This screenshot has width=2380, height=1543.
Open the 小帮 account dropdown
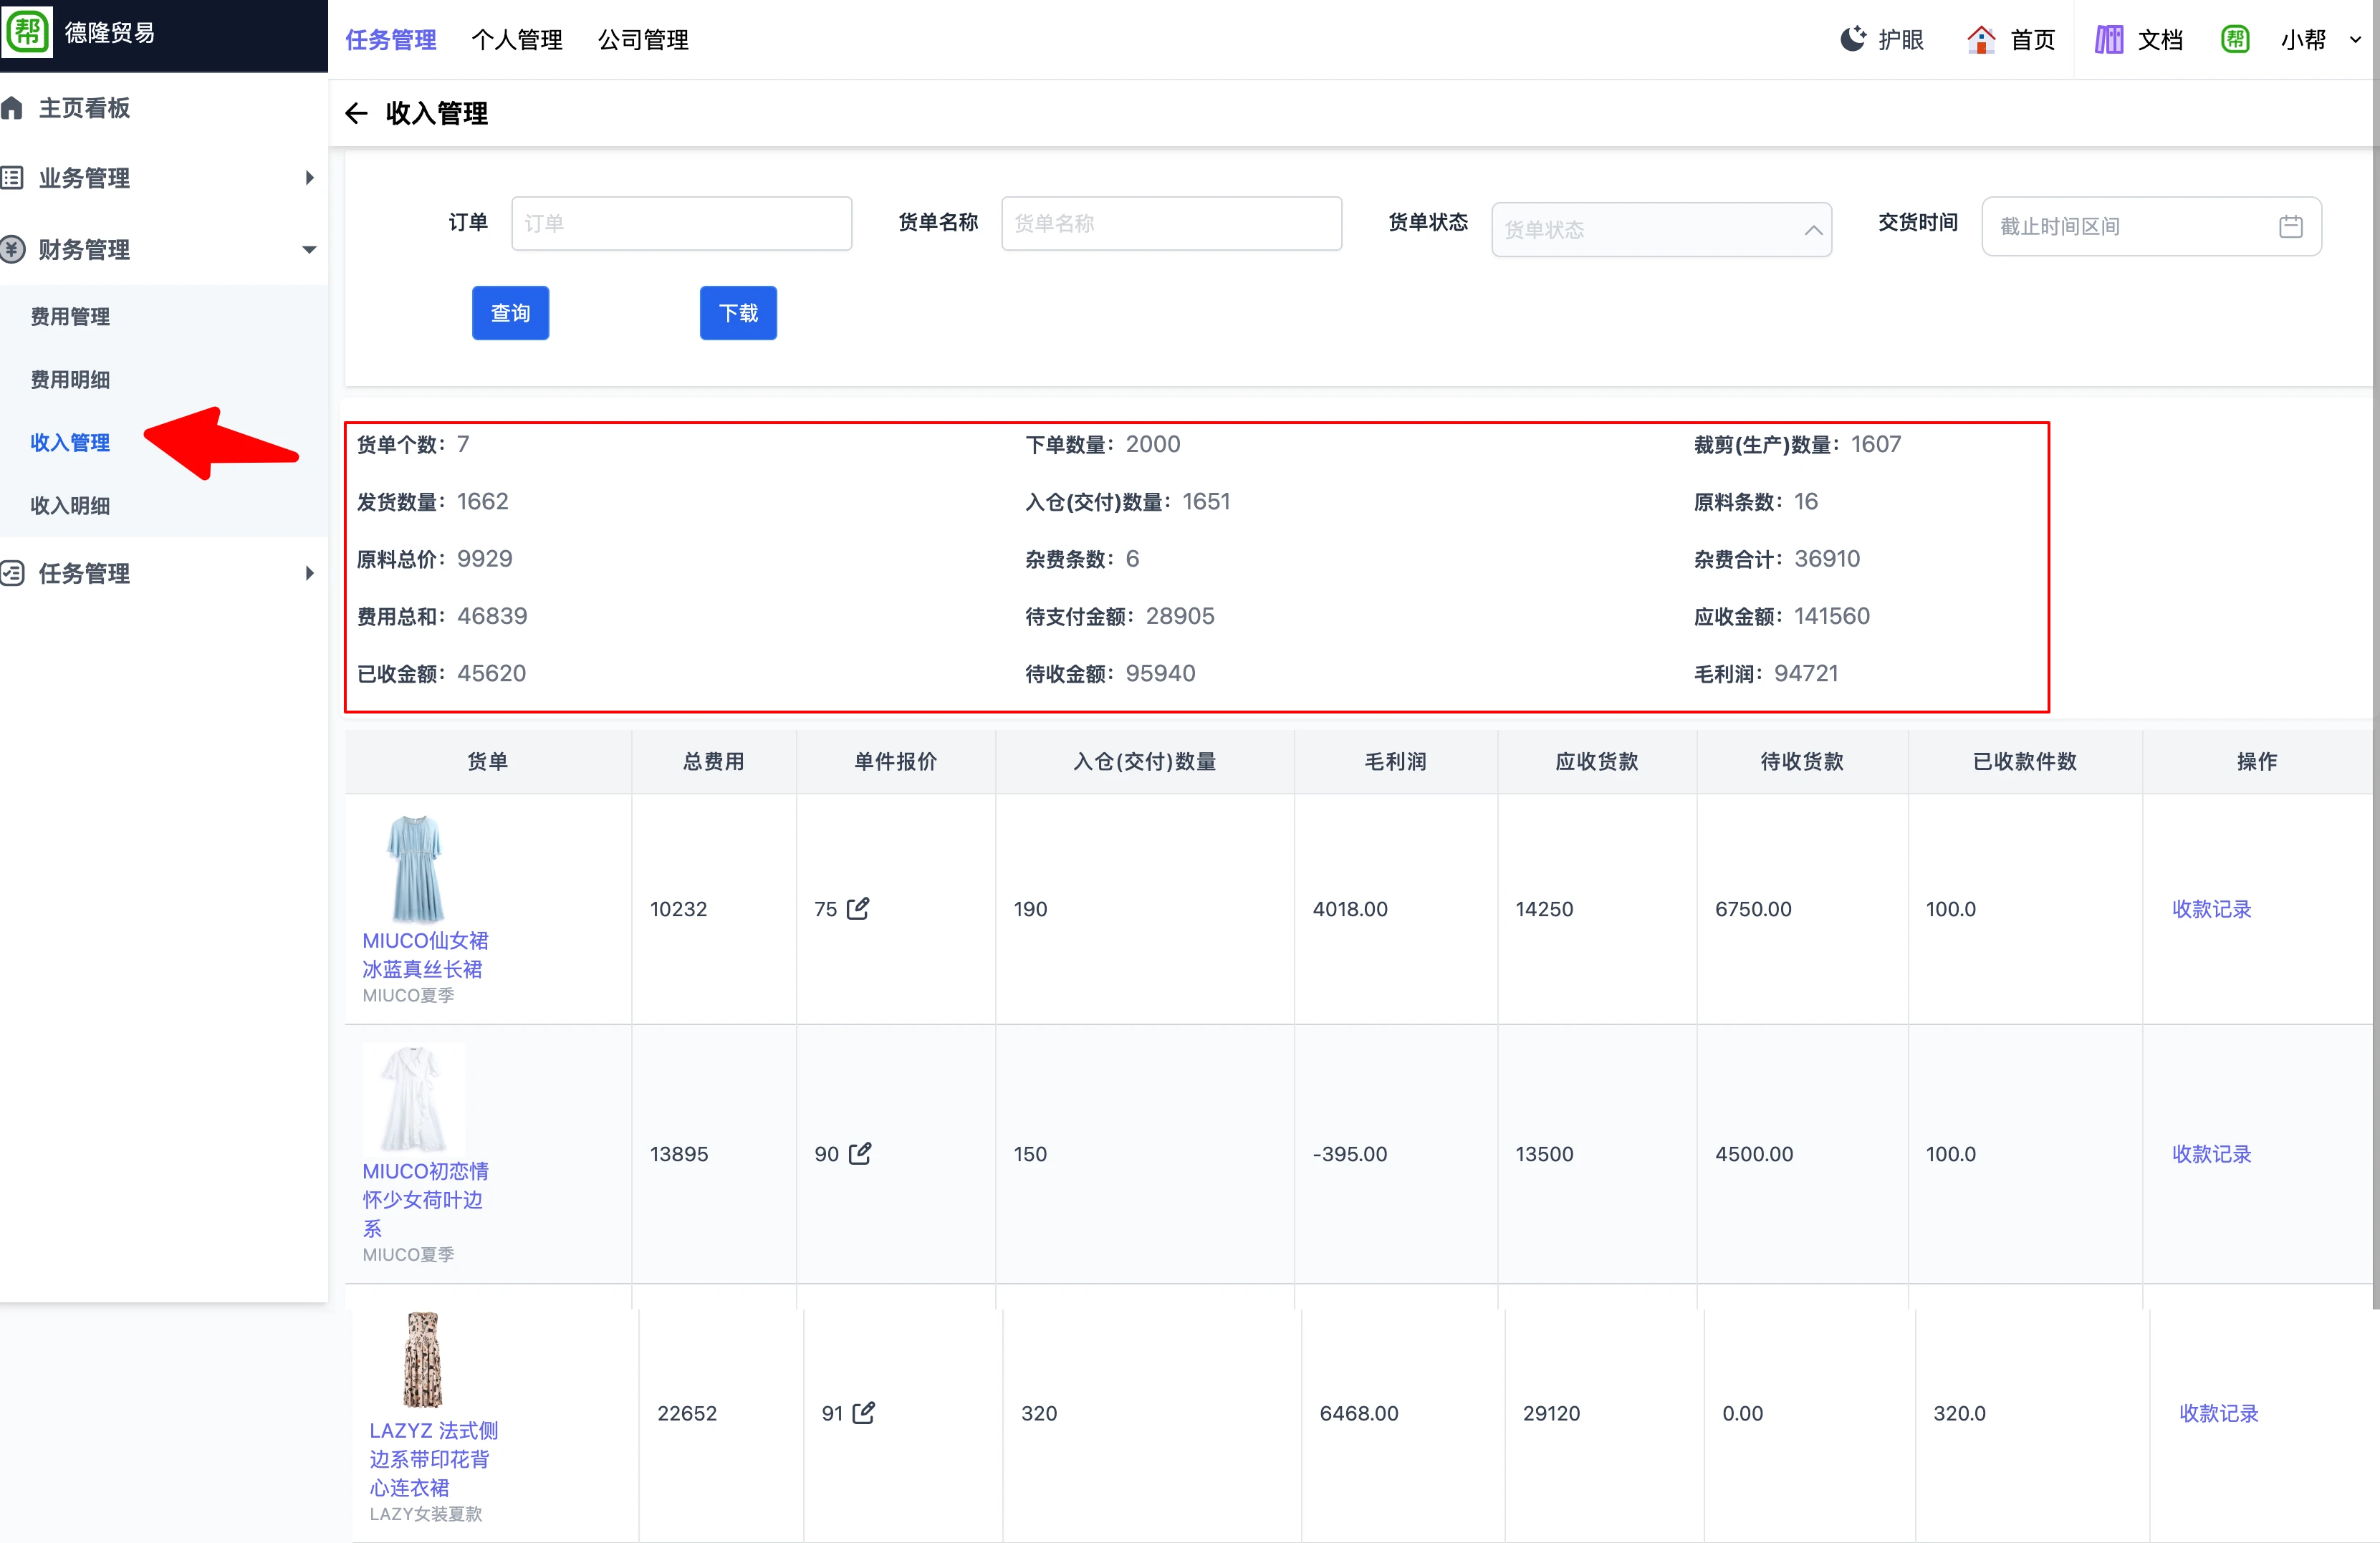pos(2317,40)
